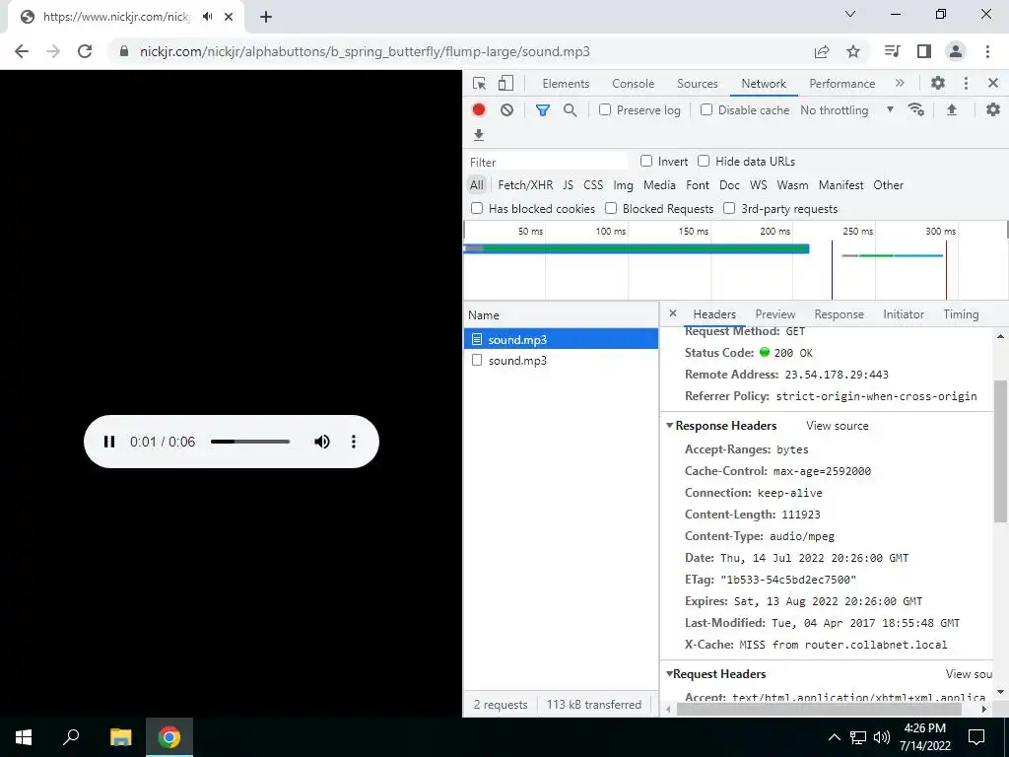The height and width of the screenshot is (757, 1009).
Task: Reload the page
Action: [85, 51]
